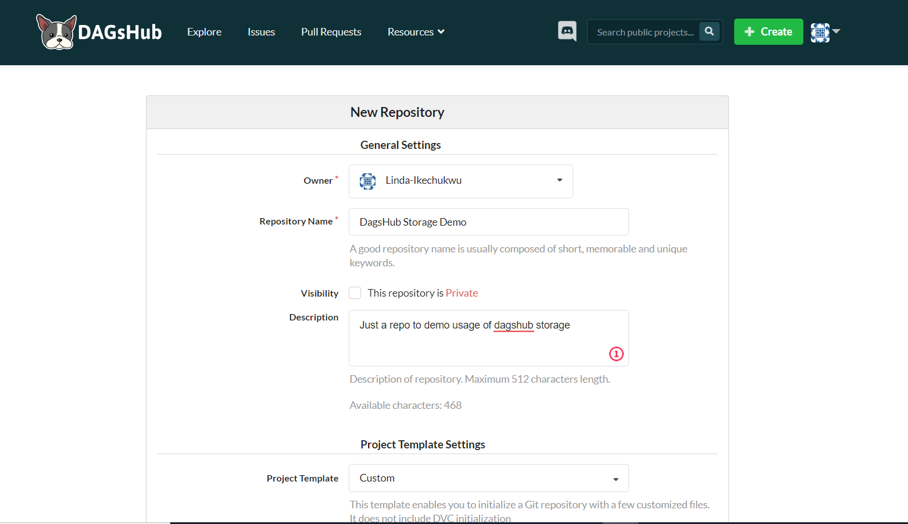Click the "New Repository" heading
This screenshot has width=908, height=524.
(397, 112)
